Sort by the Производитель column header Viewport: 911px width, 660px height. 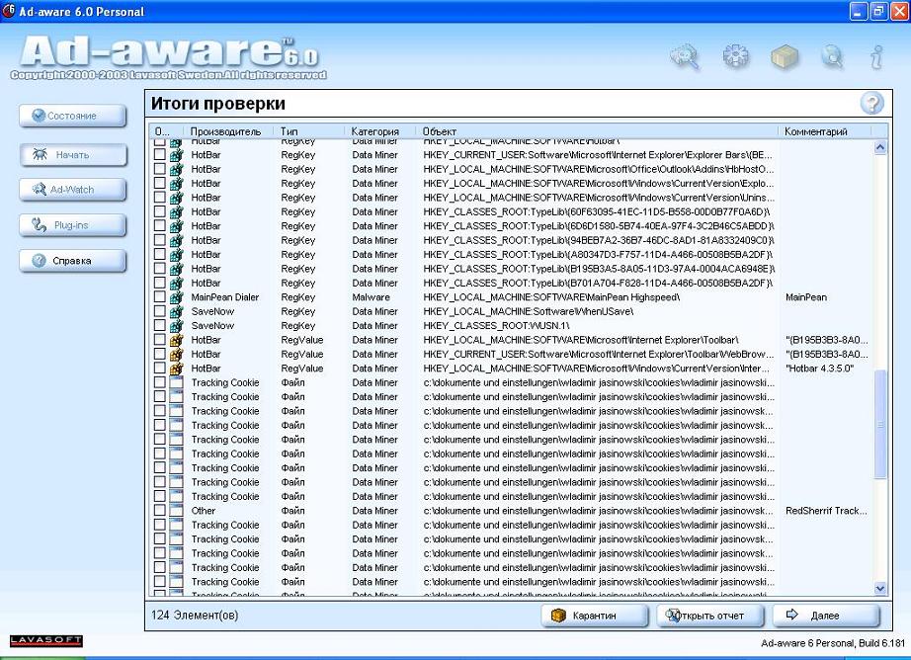coord(228,131)
